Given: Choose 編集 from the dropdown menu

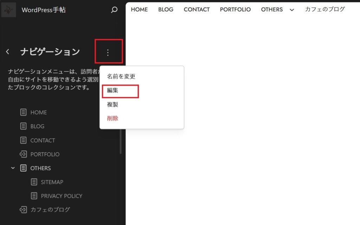Looking at the screenshot, I should pyautogui.click(x=112, y=90).
